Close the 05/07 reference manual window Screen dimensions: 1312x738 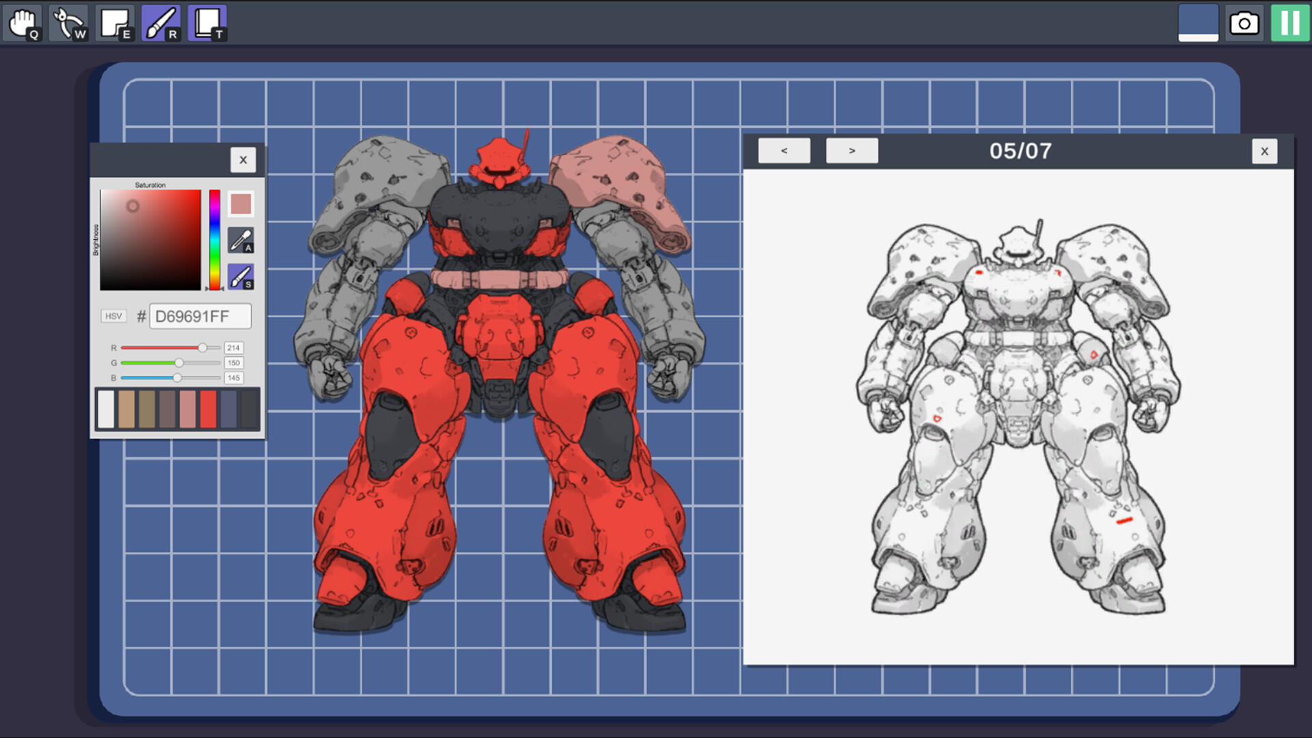point(1264,151)
